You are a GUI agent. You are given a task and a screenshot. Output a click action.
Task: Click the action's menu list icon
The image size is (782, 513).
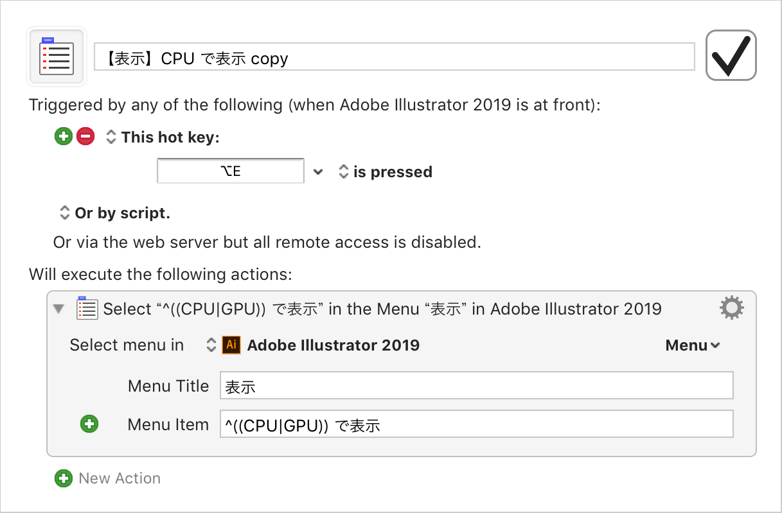point(87,308)
